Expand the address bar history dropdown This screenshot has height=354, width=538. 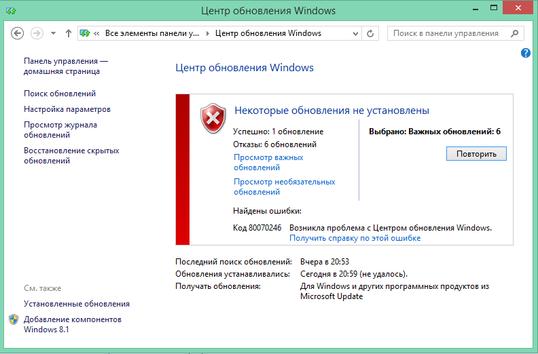coord(355,33)
